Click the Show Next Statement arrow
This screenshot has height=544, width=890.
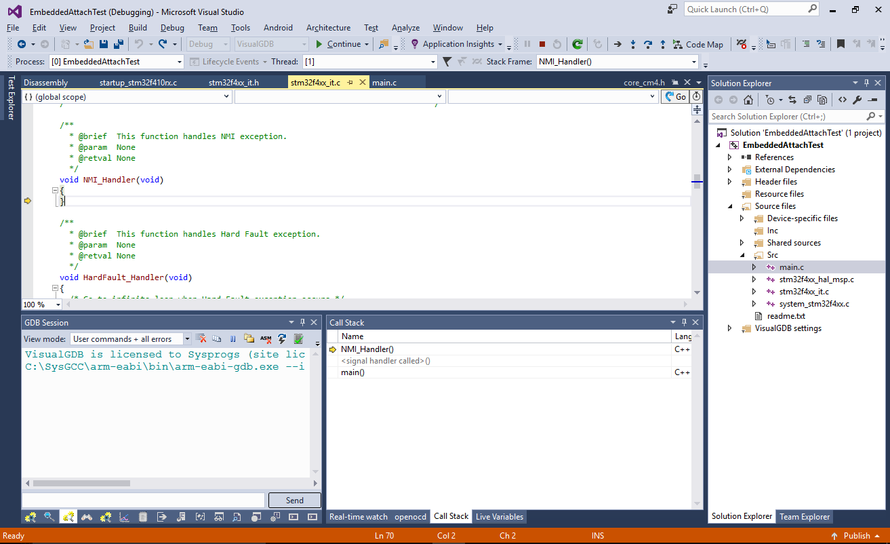[x=618, y=44]
